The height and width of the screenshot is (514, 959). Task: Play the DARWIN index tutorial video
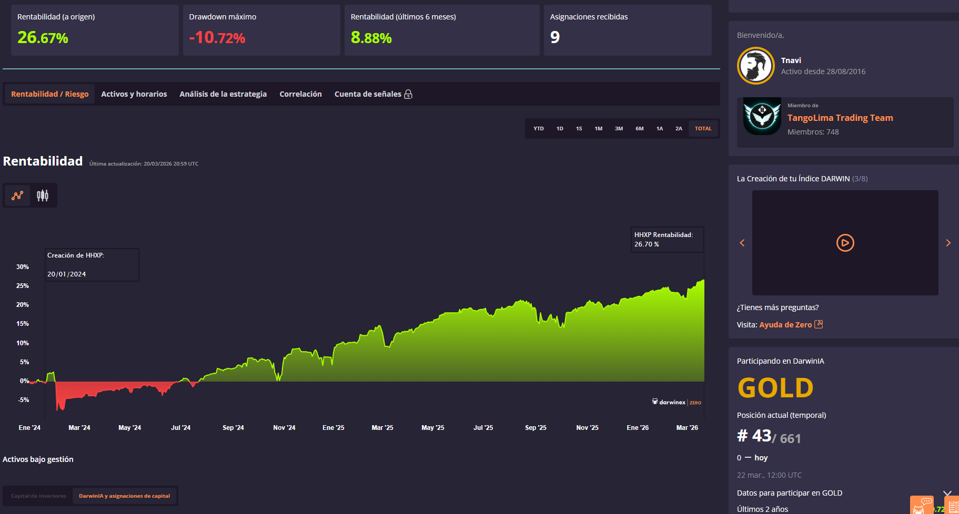(845, 243)
